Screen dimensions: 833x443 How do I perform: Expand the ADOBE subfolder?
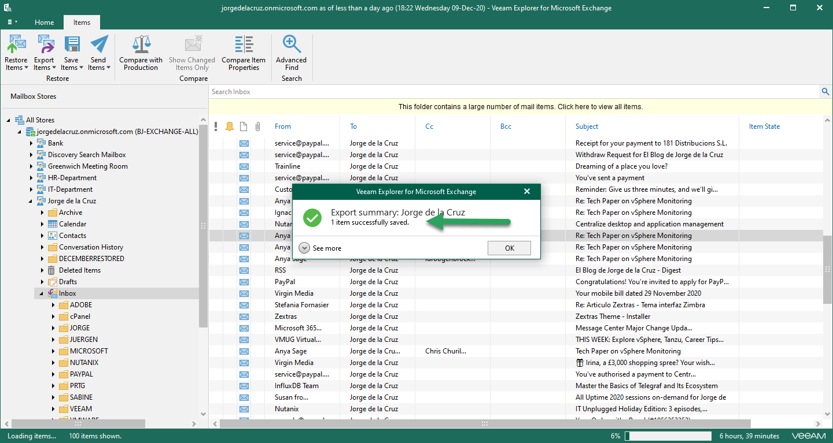53,305
